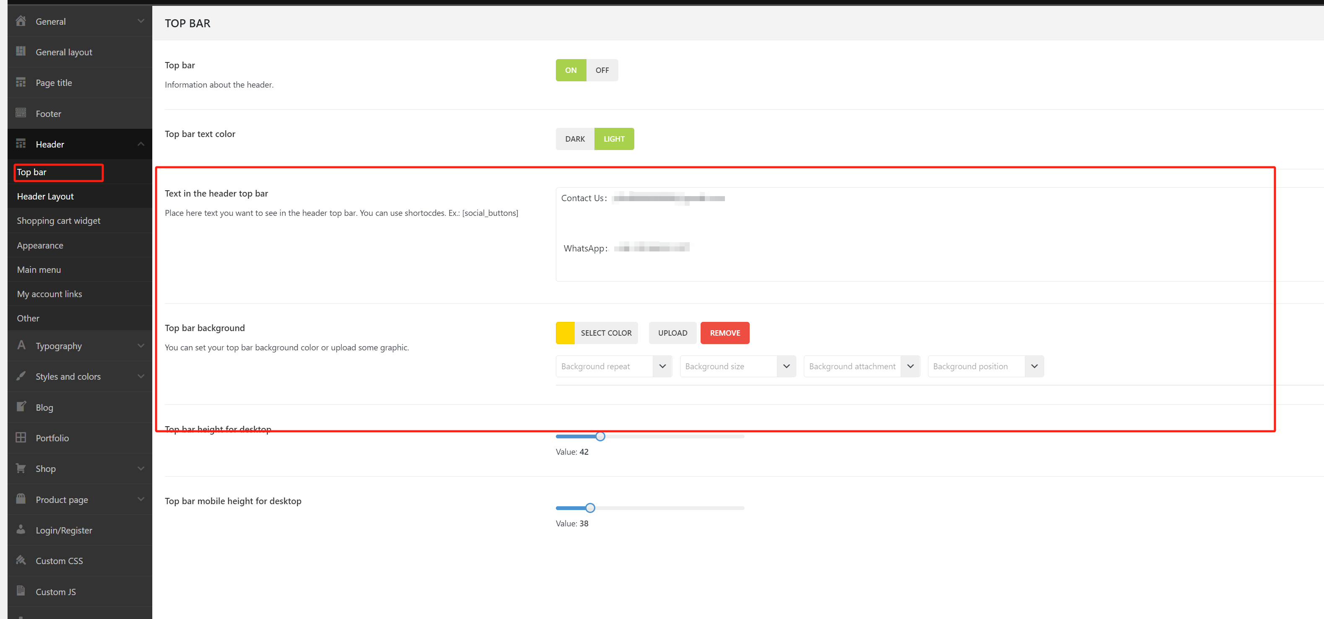Viewport: 1324px width, 619px height.
Task: Switch Top bar text color to DARK
Action: tap(575, 139)
